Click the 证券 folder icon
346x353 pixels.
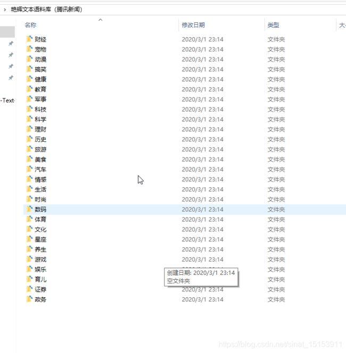click(x=29, y=289)
